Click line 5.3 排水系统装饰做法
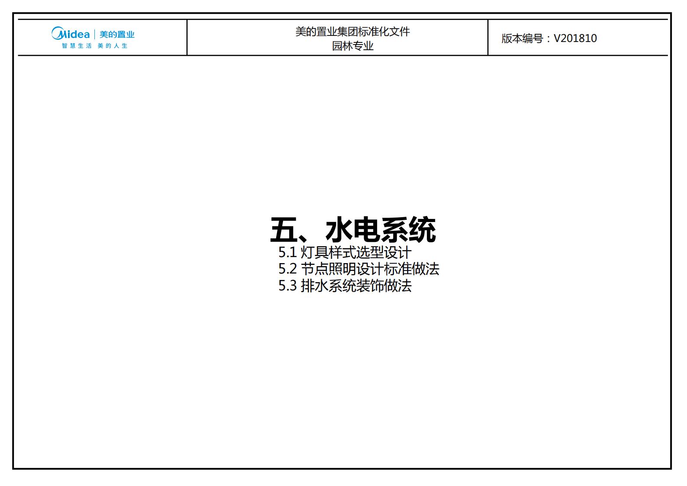The width and height of the screenshot is (687, 486). (x=345, y=286)
